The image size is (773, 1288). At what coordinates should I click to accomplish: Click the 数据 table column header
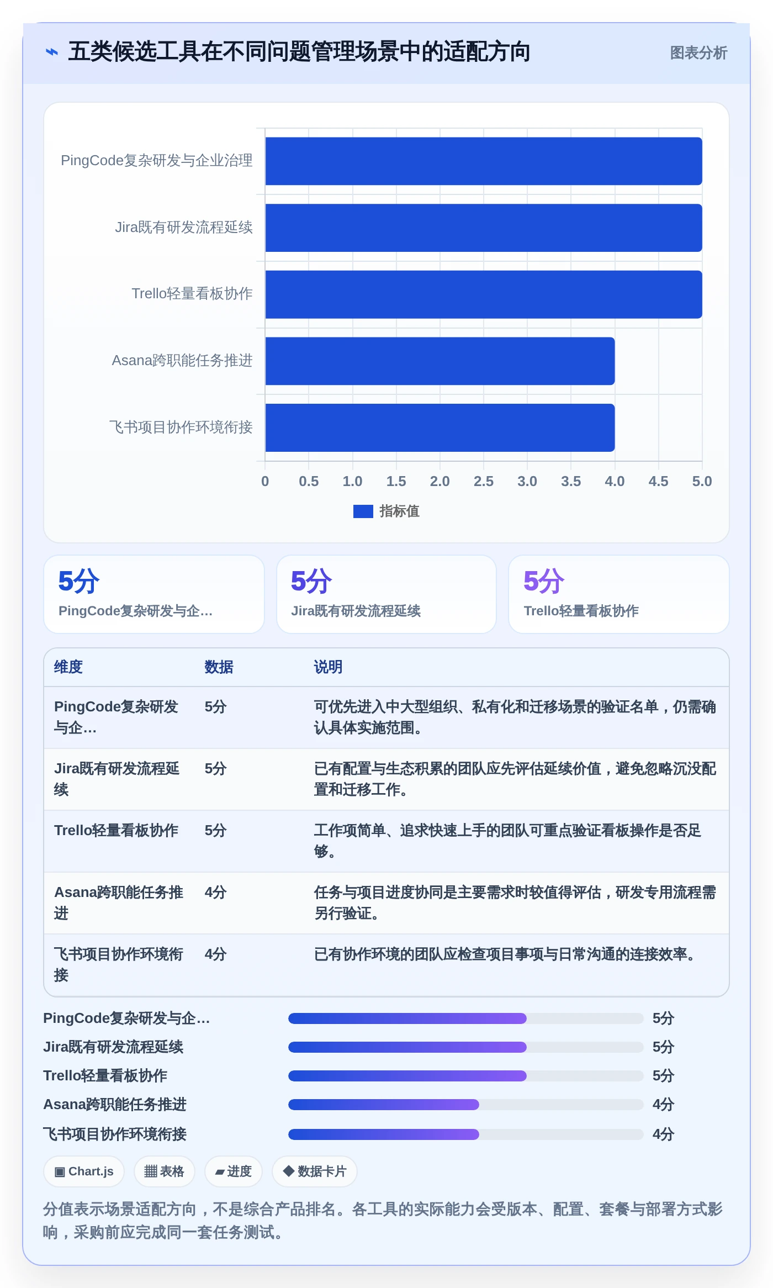tap(219, 667)
